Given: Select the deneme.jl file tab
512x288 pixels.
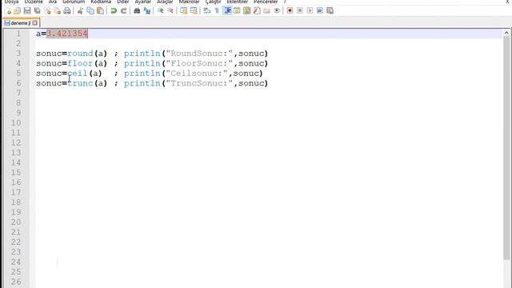Looking at the screenshot, I should tap(21, 23).
